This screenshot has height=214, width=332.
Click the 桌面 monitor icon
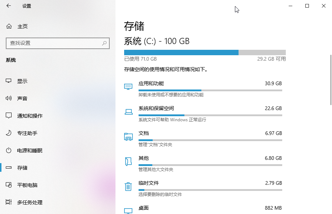pyautogui.click(x=128, y=211)
